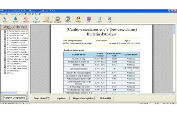The width and height of the screenshot is (177, 114).
Task: Select 9.La maladie osseuse report
Action: tap(16, 50)
